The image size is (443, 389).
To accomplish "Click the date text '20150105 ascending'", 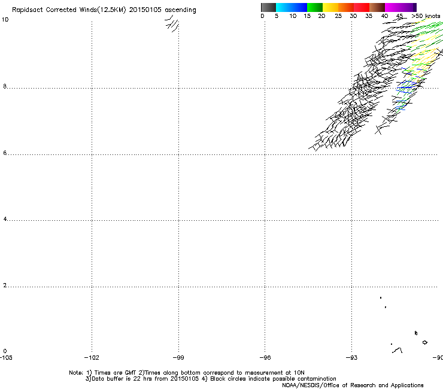I will click(x=162, y=10).
